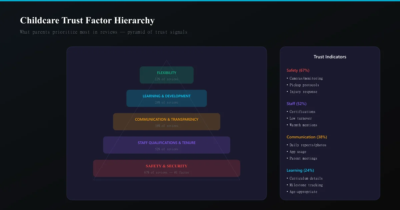Screen dimensions: 400x210
Task: Select the Low turnover item
Action: click(x=299, y=118)
